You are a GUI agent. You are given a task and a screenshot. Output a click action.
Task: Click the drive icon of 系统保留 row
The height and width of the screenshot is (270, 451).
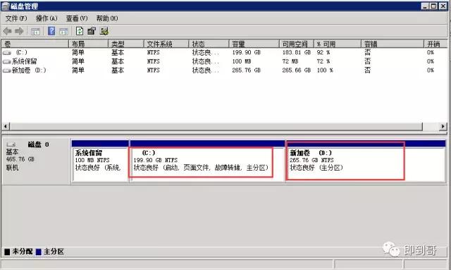6,61
